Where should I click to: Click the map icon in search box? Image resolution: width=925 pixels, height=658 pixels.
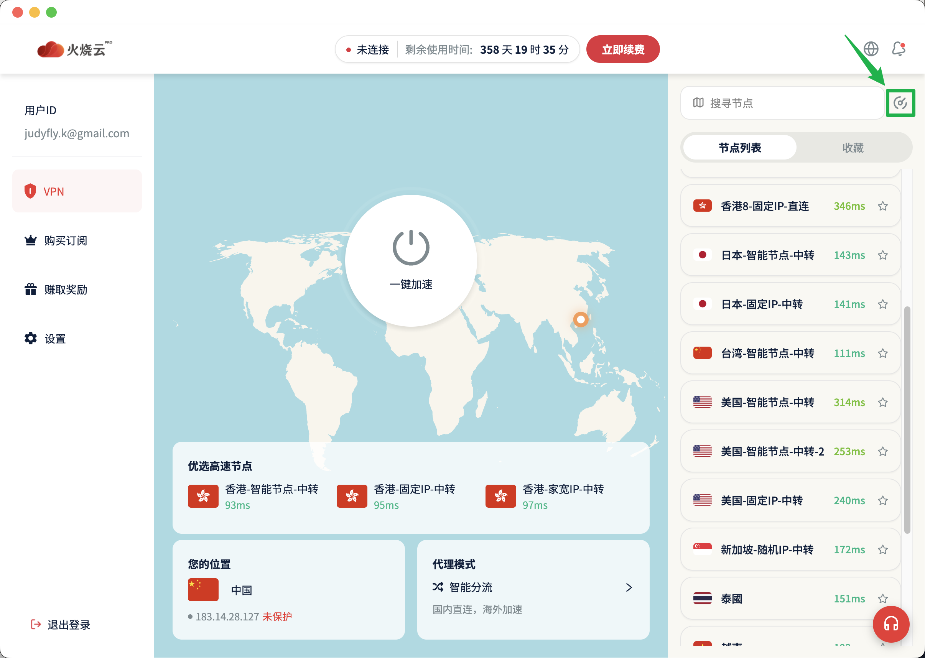[698, 102]
